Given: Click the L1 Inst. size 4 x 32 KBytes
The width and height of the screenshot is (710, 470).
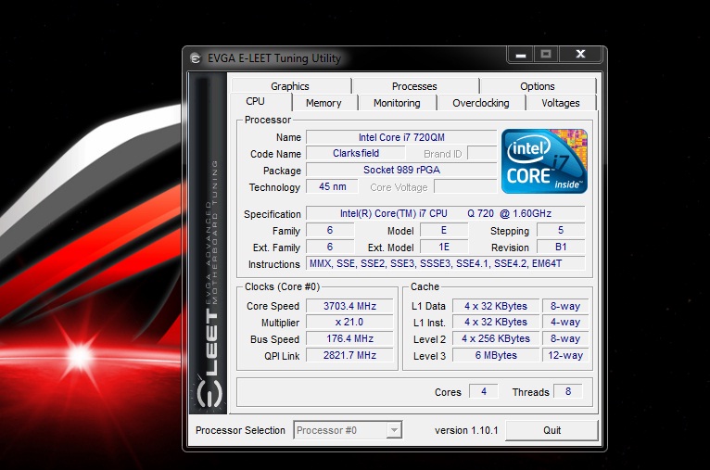Looking at the screenshot, I should click(x=496, y=322).
